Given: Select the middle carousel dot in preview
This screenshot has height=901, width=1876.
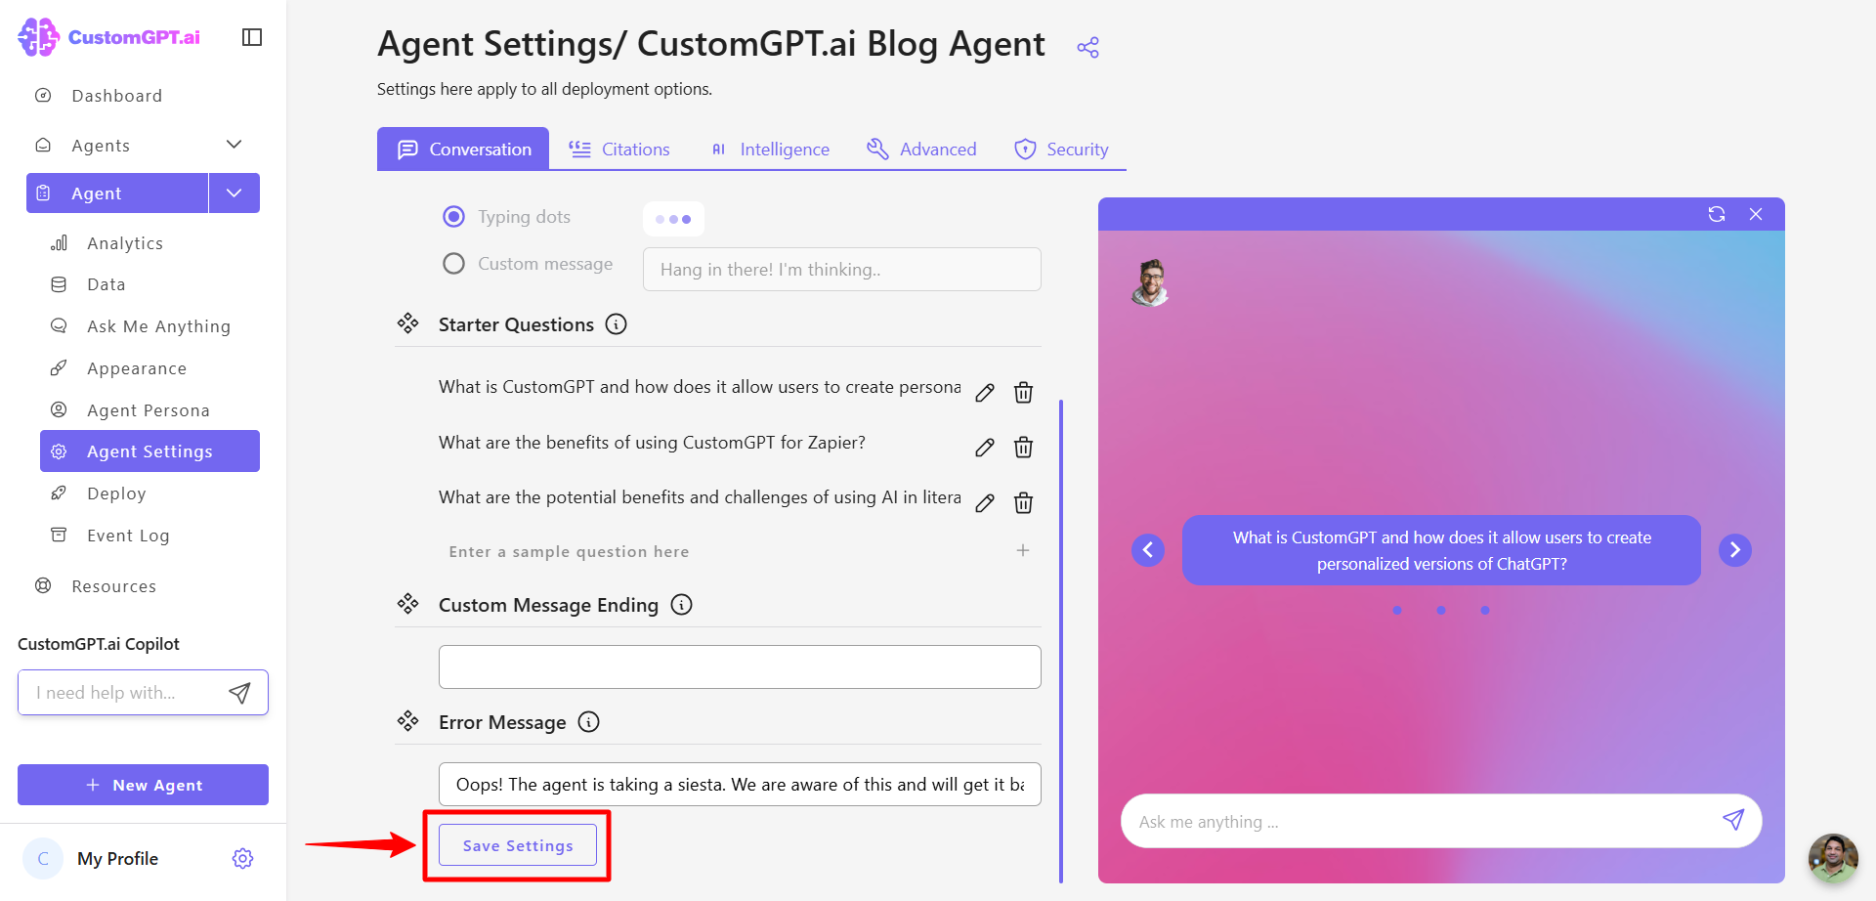Looking at the screenshot, I should (x=1441, y=610).
